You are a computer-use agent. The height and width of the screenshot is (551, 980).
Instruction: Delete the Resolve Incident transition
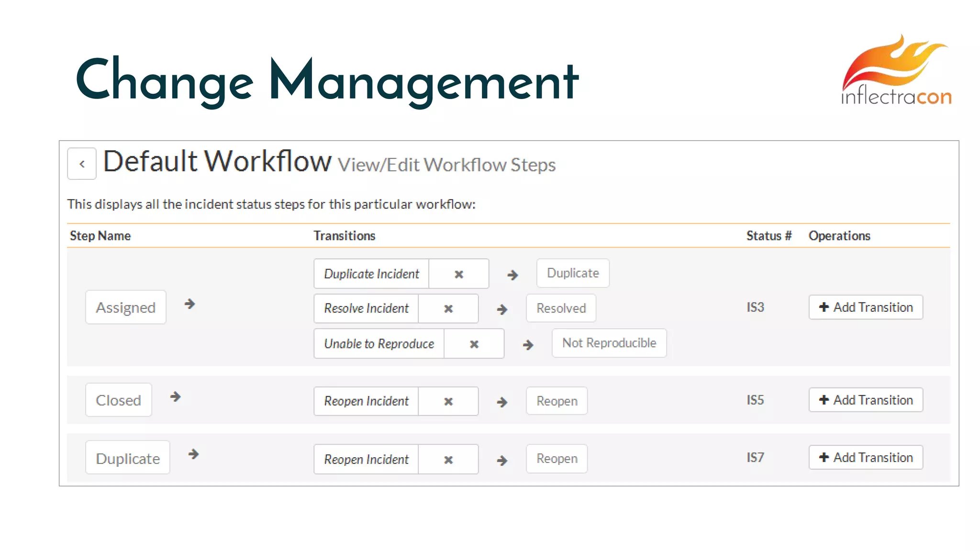(448, 309)
